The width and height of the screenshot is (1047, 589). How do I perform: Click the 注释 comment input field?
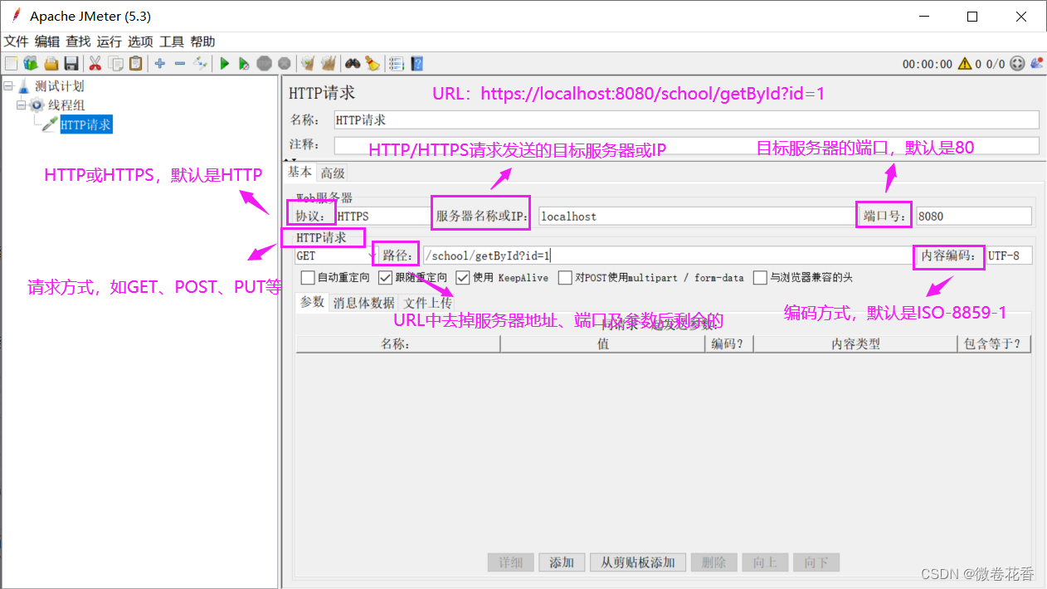coord(686,145)
